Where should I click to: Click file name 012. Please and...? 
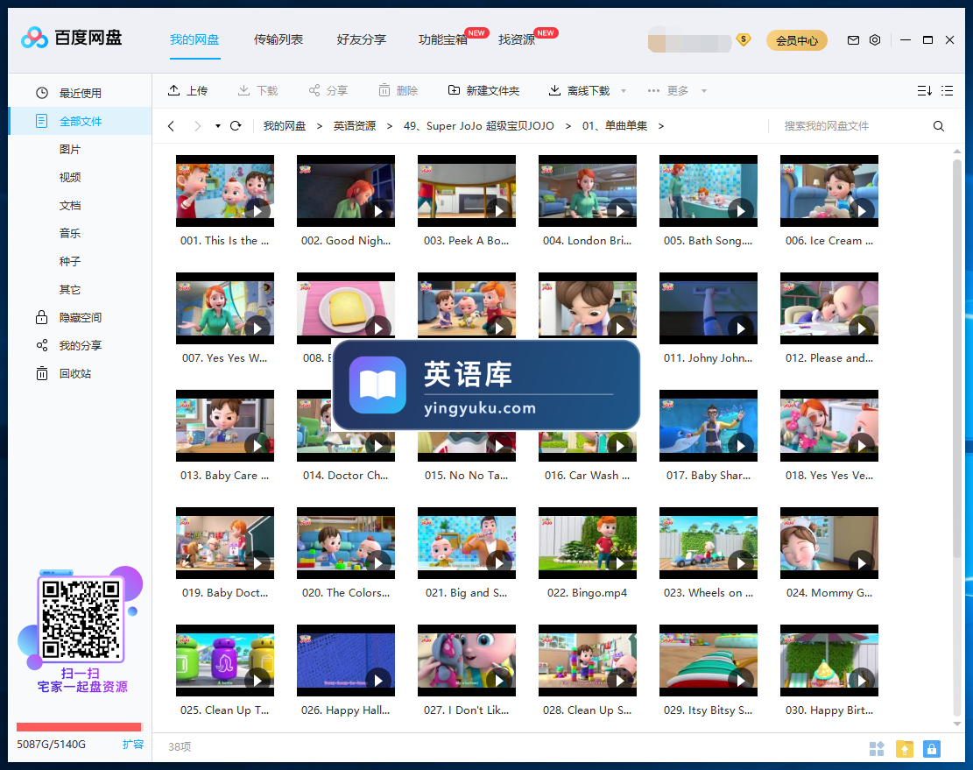tap(829, 358)
